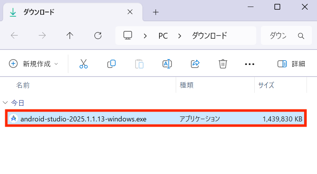The width and height of the screenshot is (317, 174).
Task: Click the Share icon in toolbar
Action: tap(195, 64)
